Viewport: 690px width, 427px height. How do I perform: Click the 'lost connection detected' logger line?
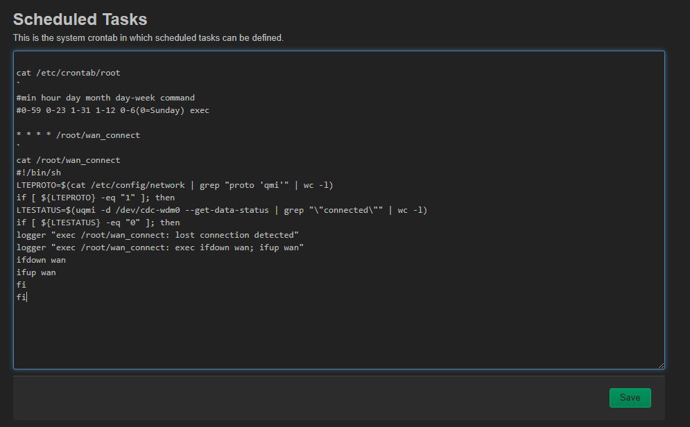point(157,235)
